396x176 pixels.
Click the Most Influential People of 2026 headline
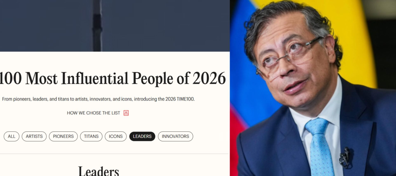point(113,78)
